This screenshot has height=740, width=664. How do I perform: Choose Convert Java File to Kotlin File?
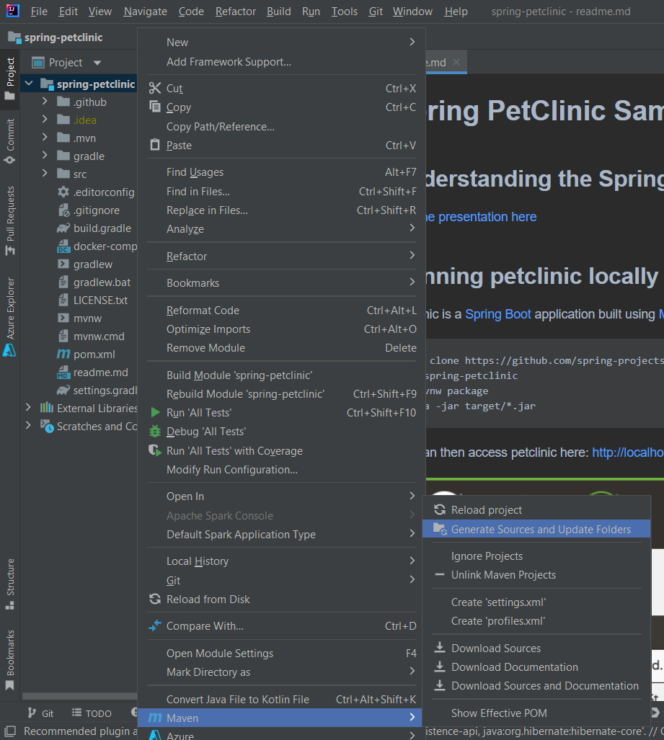tap(281, 699)
